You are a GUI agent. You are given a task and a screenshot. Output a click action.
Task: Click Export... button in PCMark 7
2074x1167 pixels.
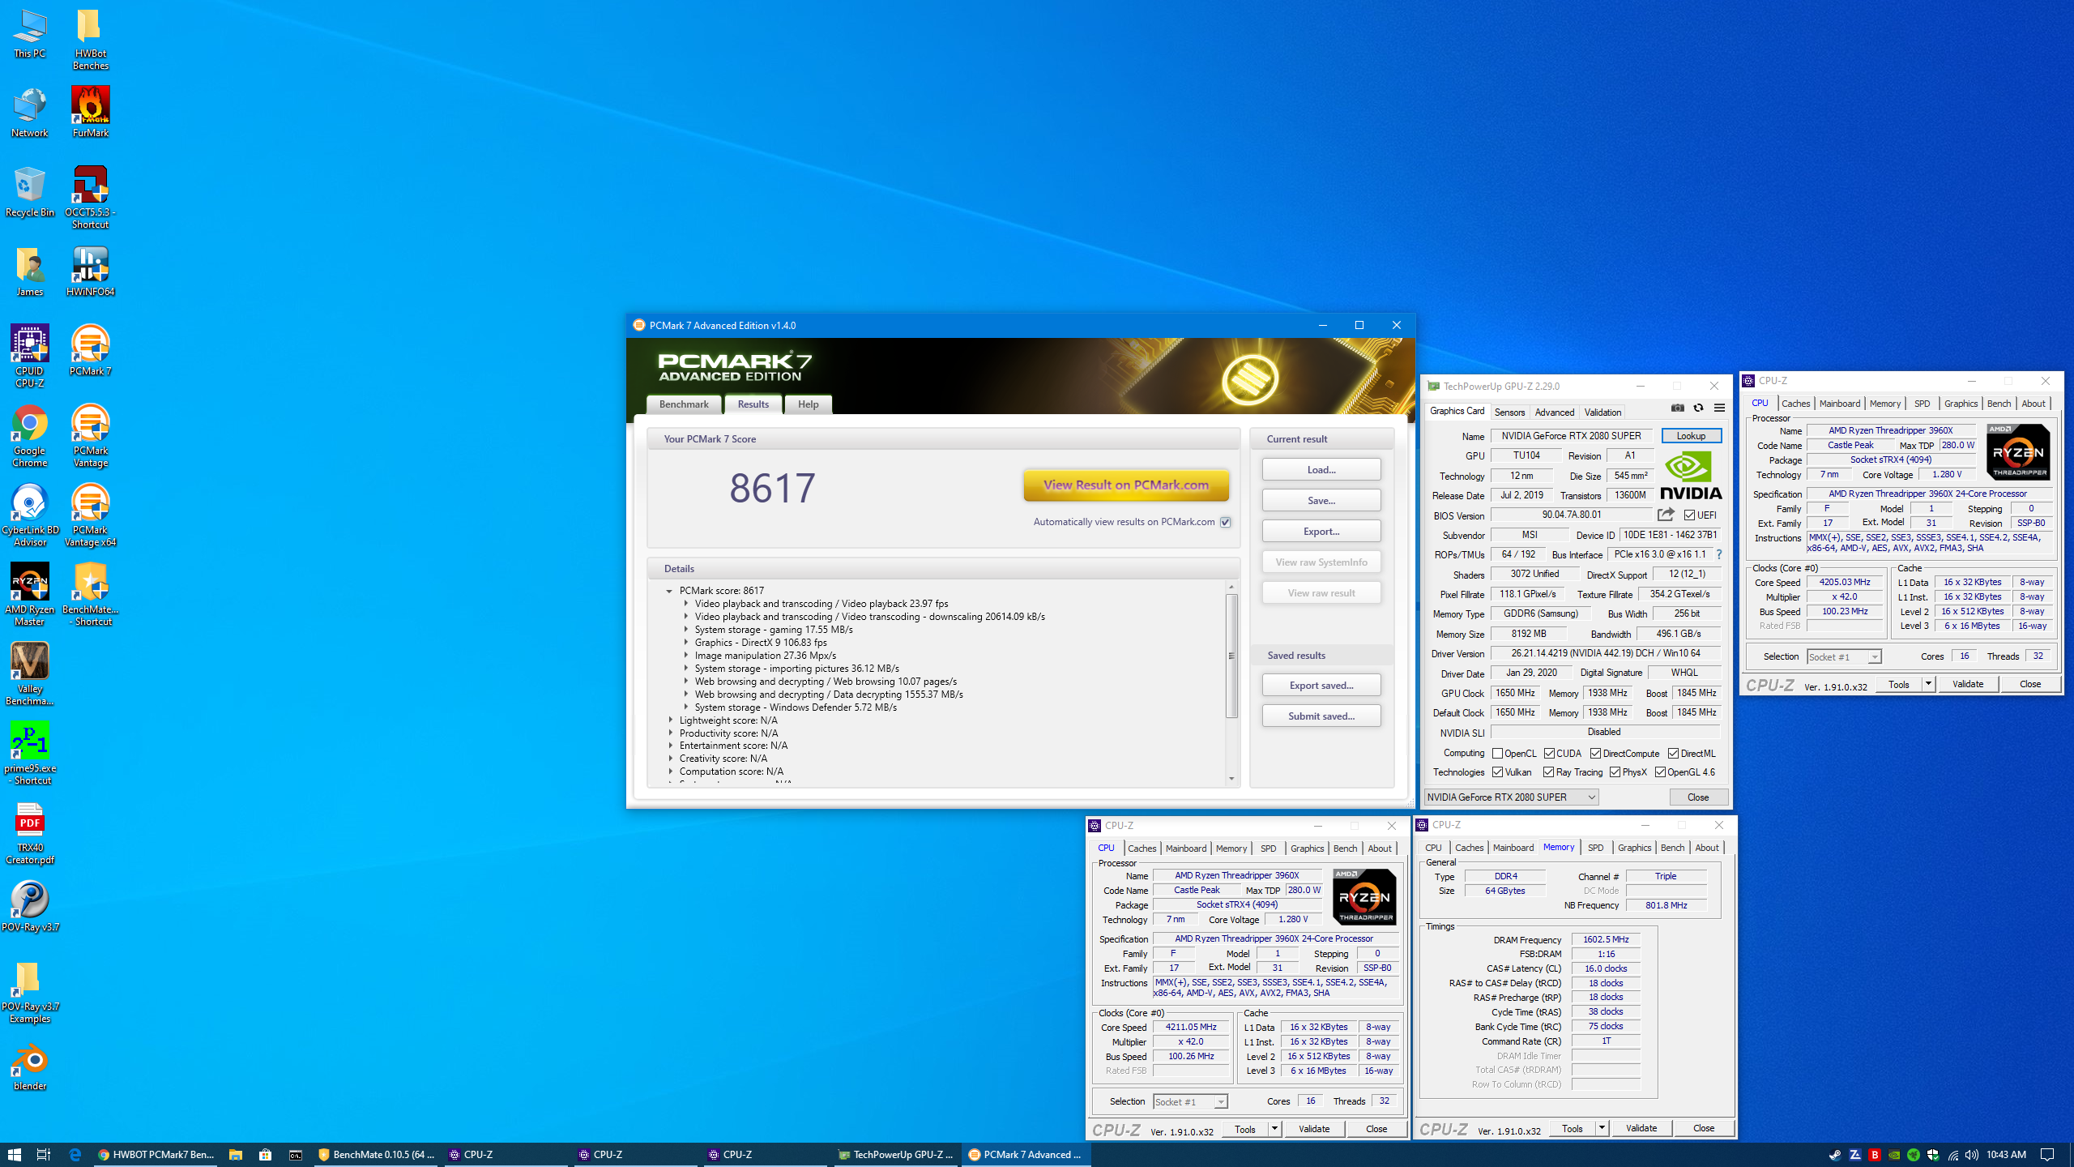click(1321, 531)
